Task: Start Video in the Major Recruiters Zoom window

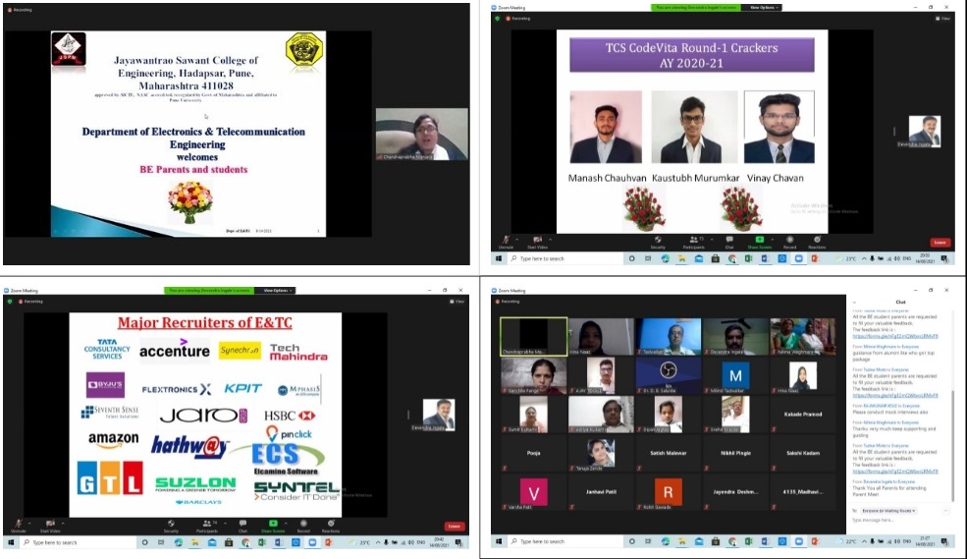Action: [x=50, y=525]
